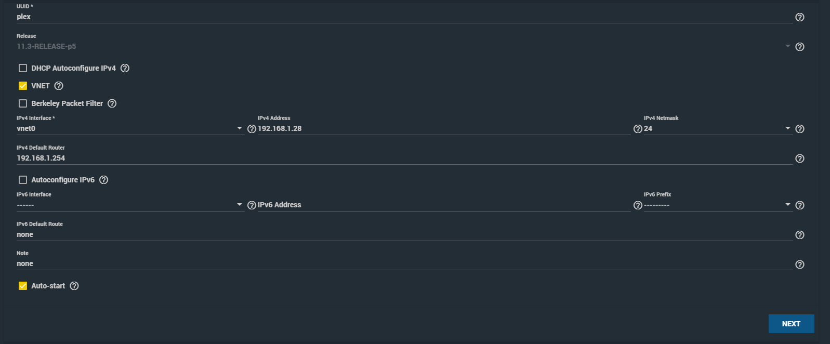The height and width of the screenshot is (344, 830).
Task: Click help icon for IPv4 Default Router
Action: [800, 158]
